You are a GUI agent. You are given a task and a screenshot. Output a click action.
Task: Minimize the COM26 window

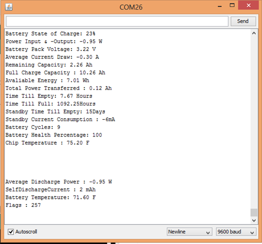coord(220,6)
